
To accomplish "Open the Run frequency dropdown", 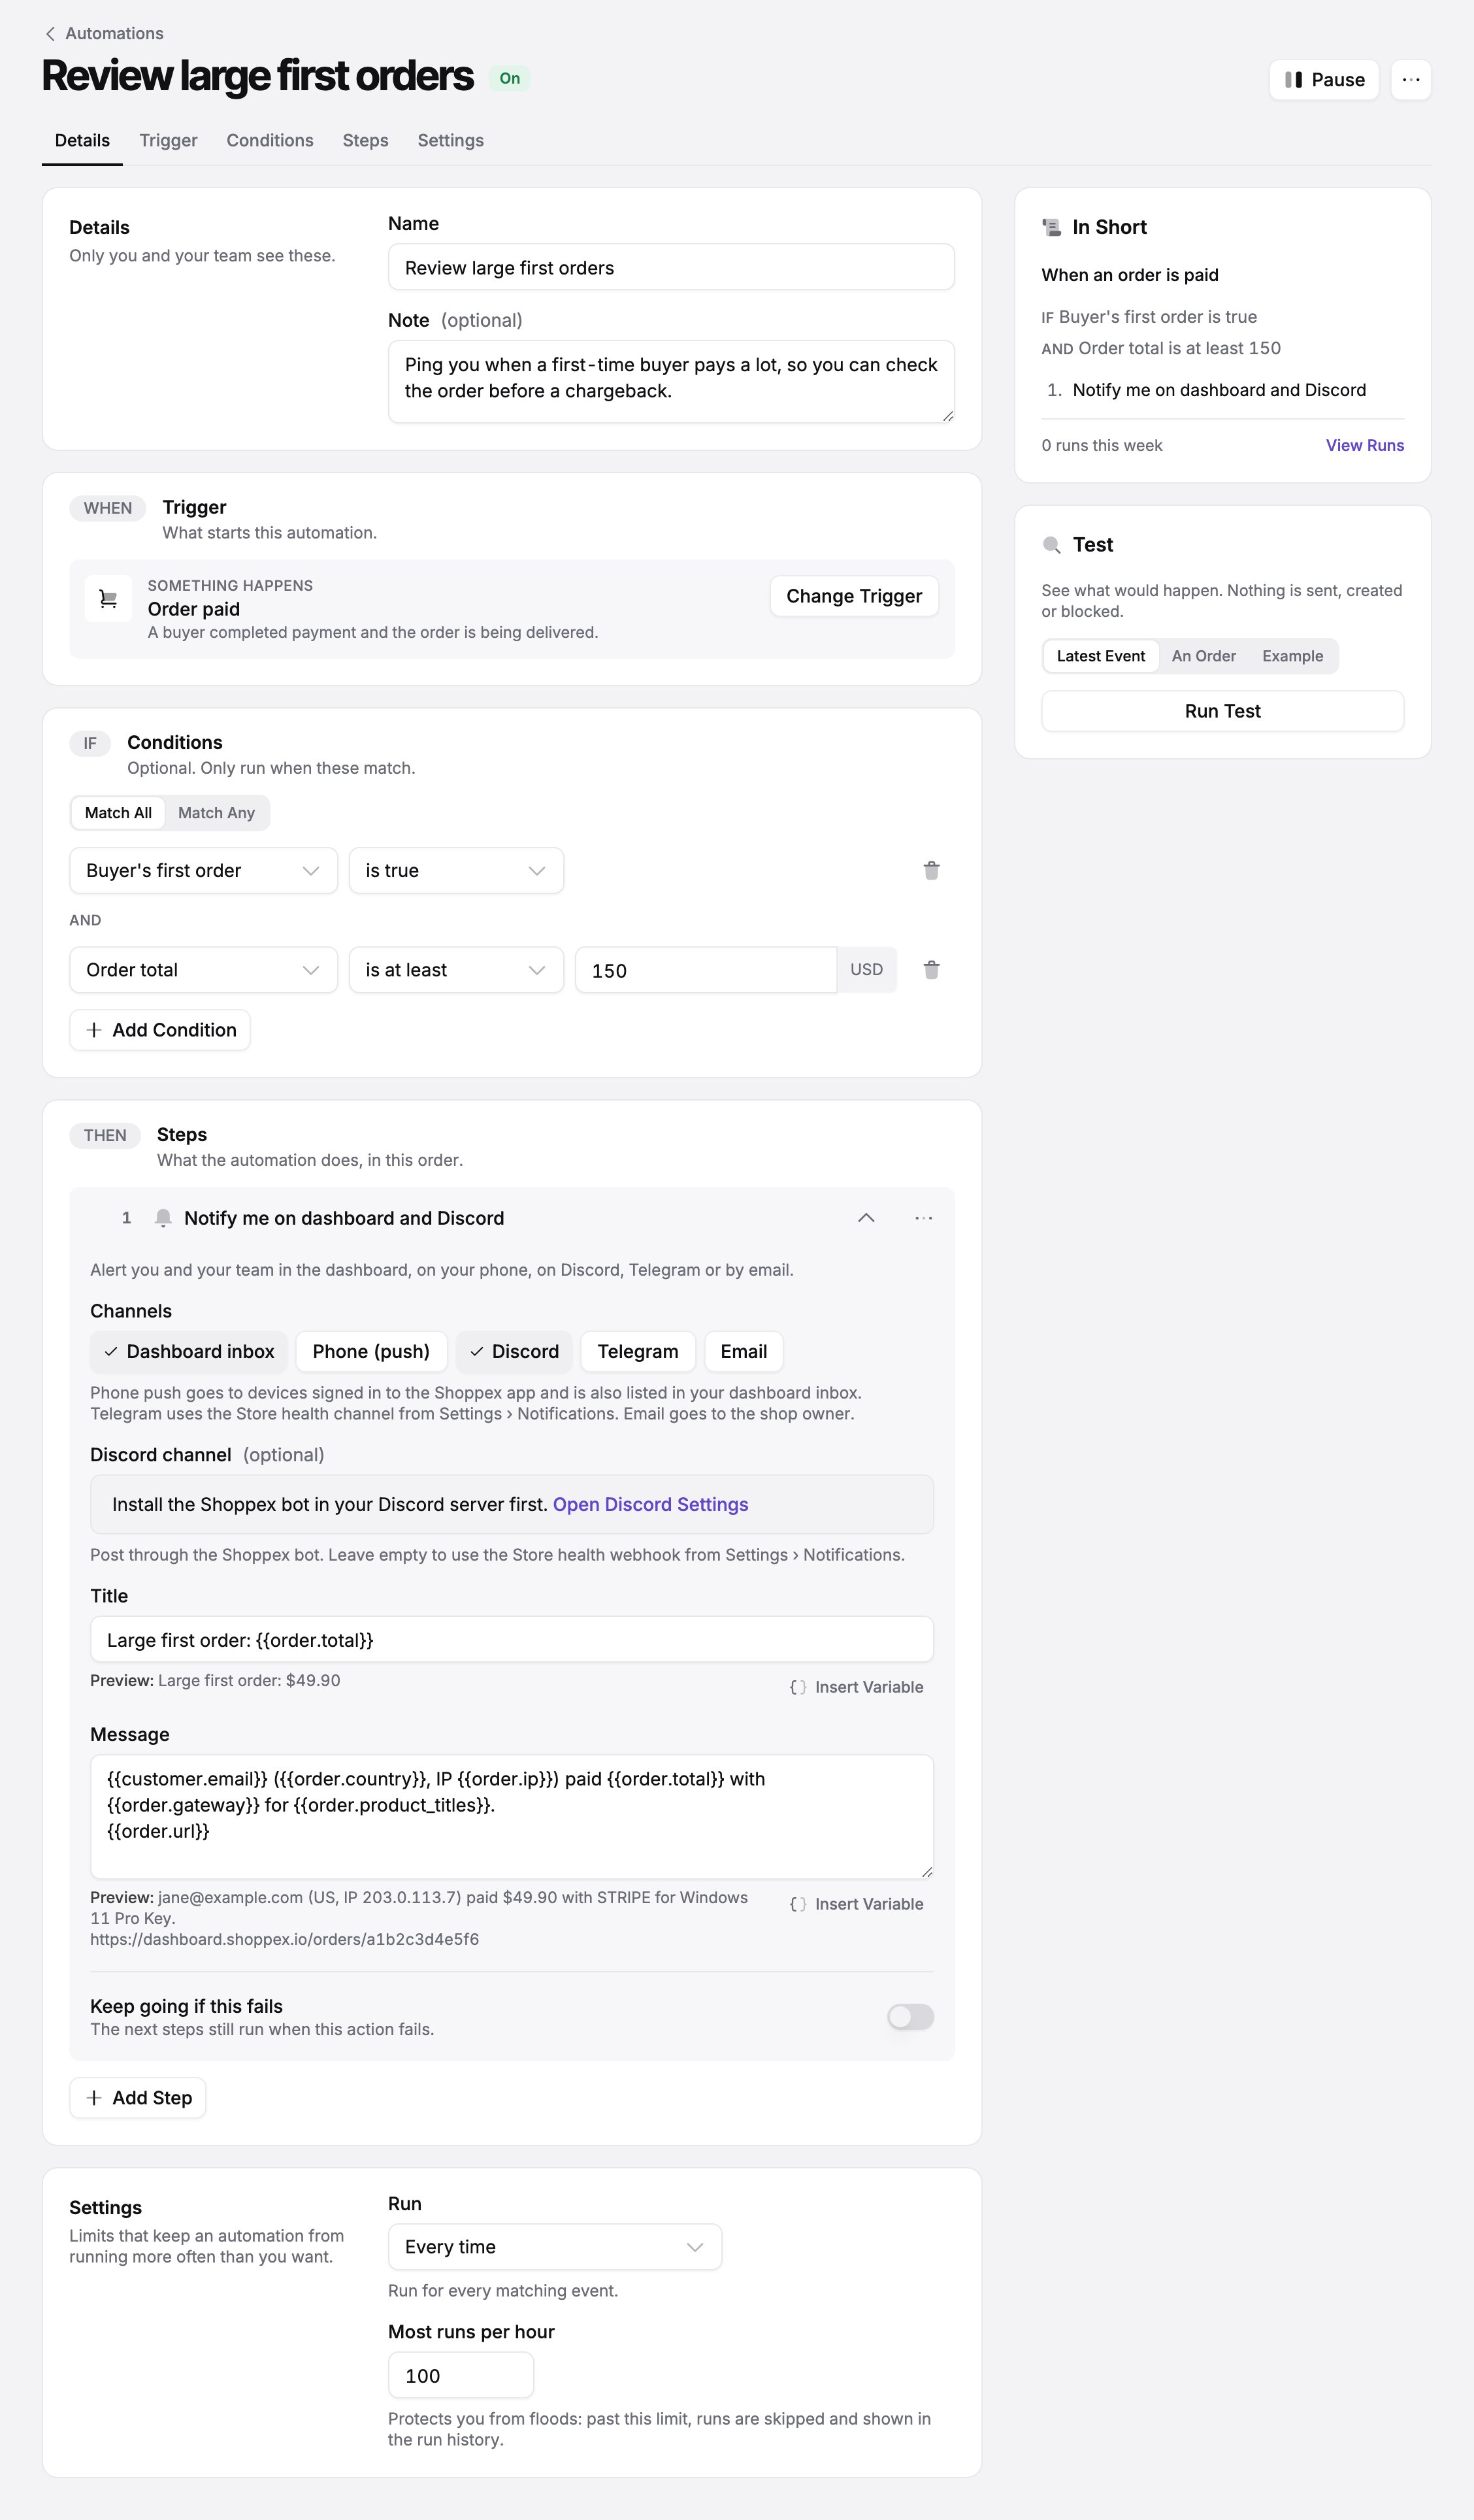I will (555, 2246).
